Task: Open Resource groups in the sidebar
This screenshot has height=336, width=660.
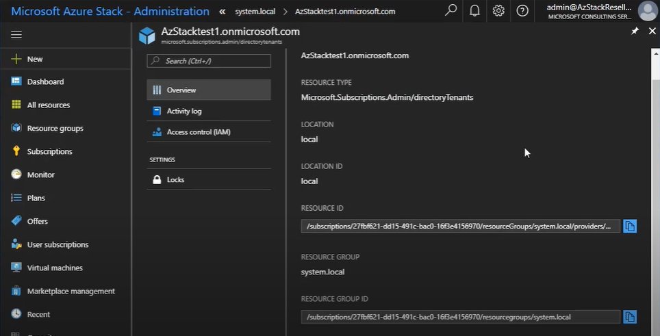Action: 55,128
